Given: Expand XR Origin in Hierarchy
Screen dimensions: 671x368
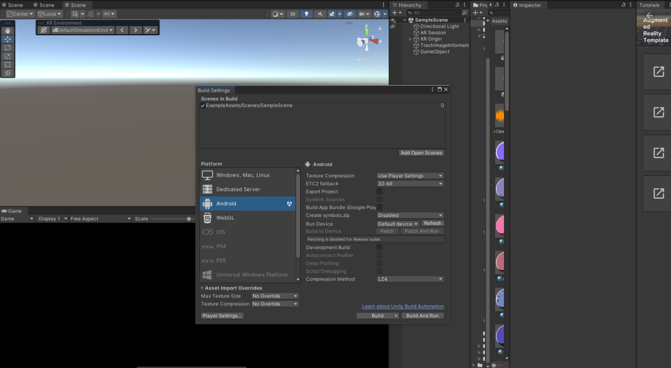Looking at the screenshot, I should point(410,39).
